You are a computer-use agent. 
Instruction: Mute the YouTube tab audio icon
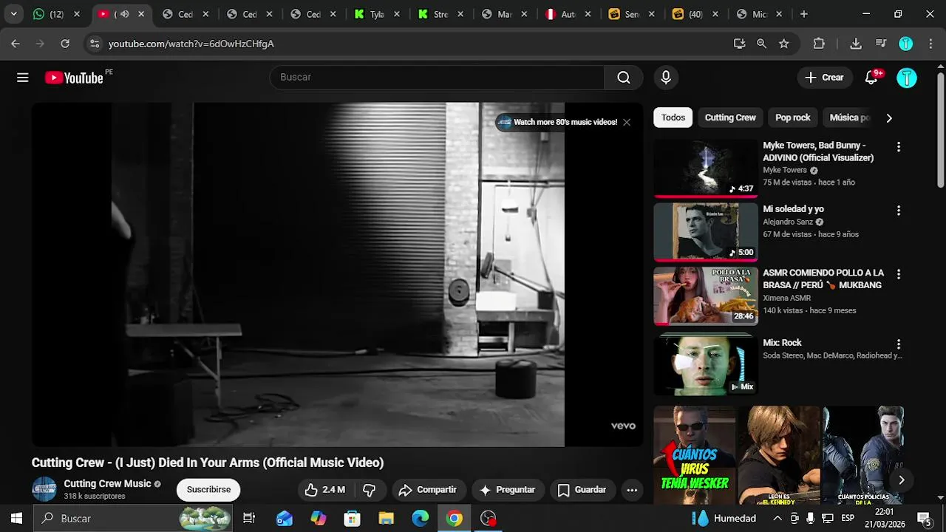click(124, 14)
